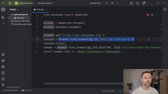
Task: Close the main.py editor tab
Action: click(x=46, y=9)
